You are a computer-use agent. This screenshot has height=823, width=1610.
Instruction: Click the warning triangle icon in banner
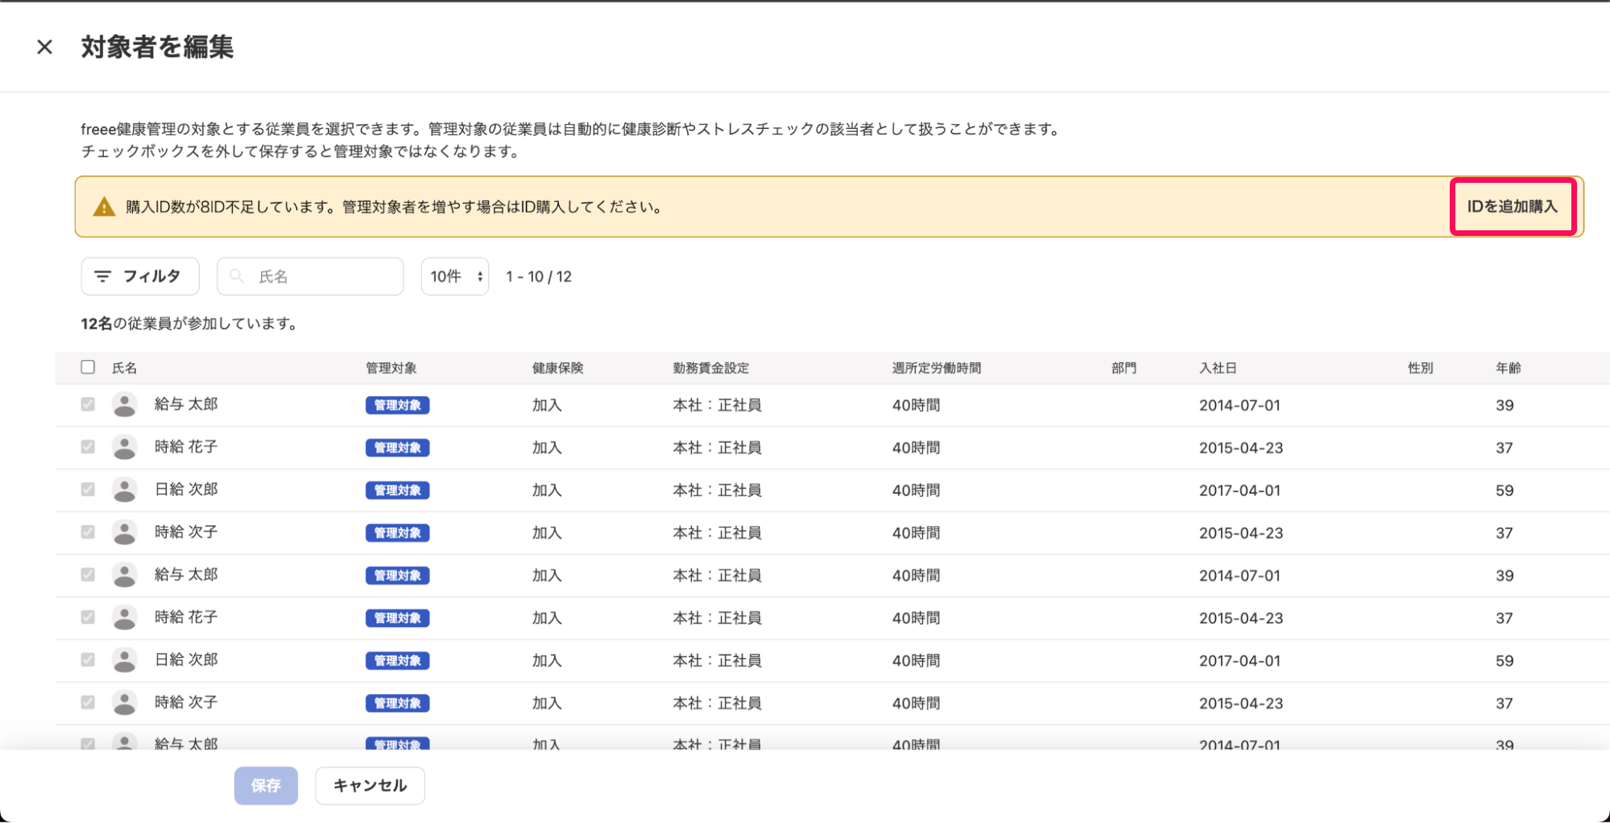pos(104,207)
